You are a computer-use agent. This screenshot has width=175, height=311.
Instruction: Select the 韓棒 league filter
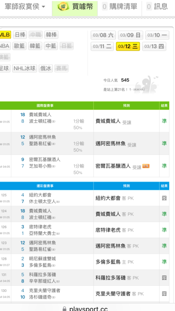[x=51, y=35]
